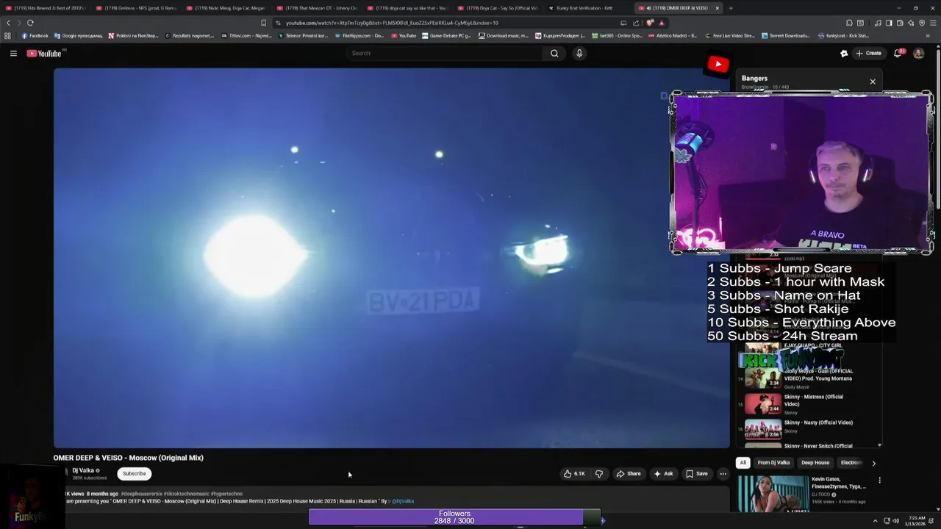Open the YouTube notifications bell
Image resolution: width=941 pixels, height=529 pixels.
pyautogui.click(x=899, y=53)
